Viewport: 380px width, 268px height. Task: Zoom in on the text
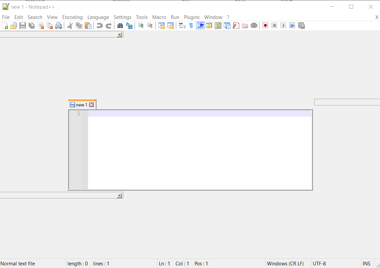pyautogui.click(x=140, y=25)
